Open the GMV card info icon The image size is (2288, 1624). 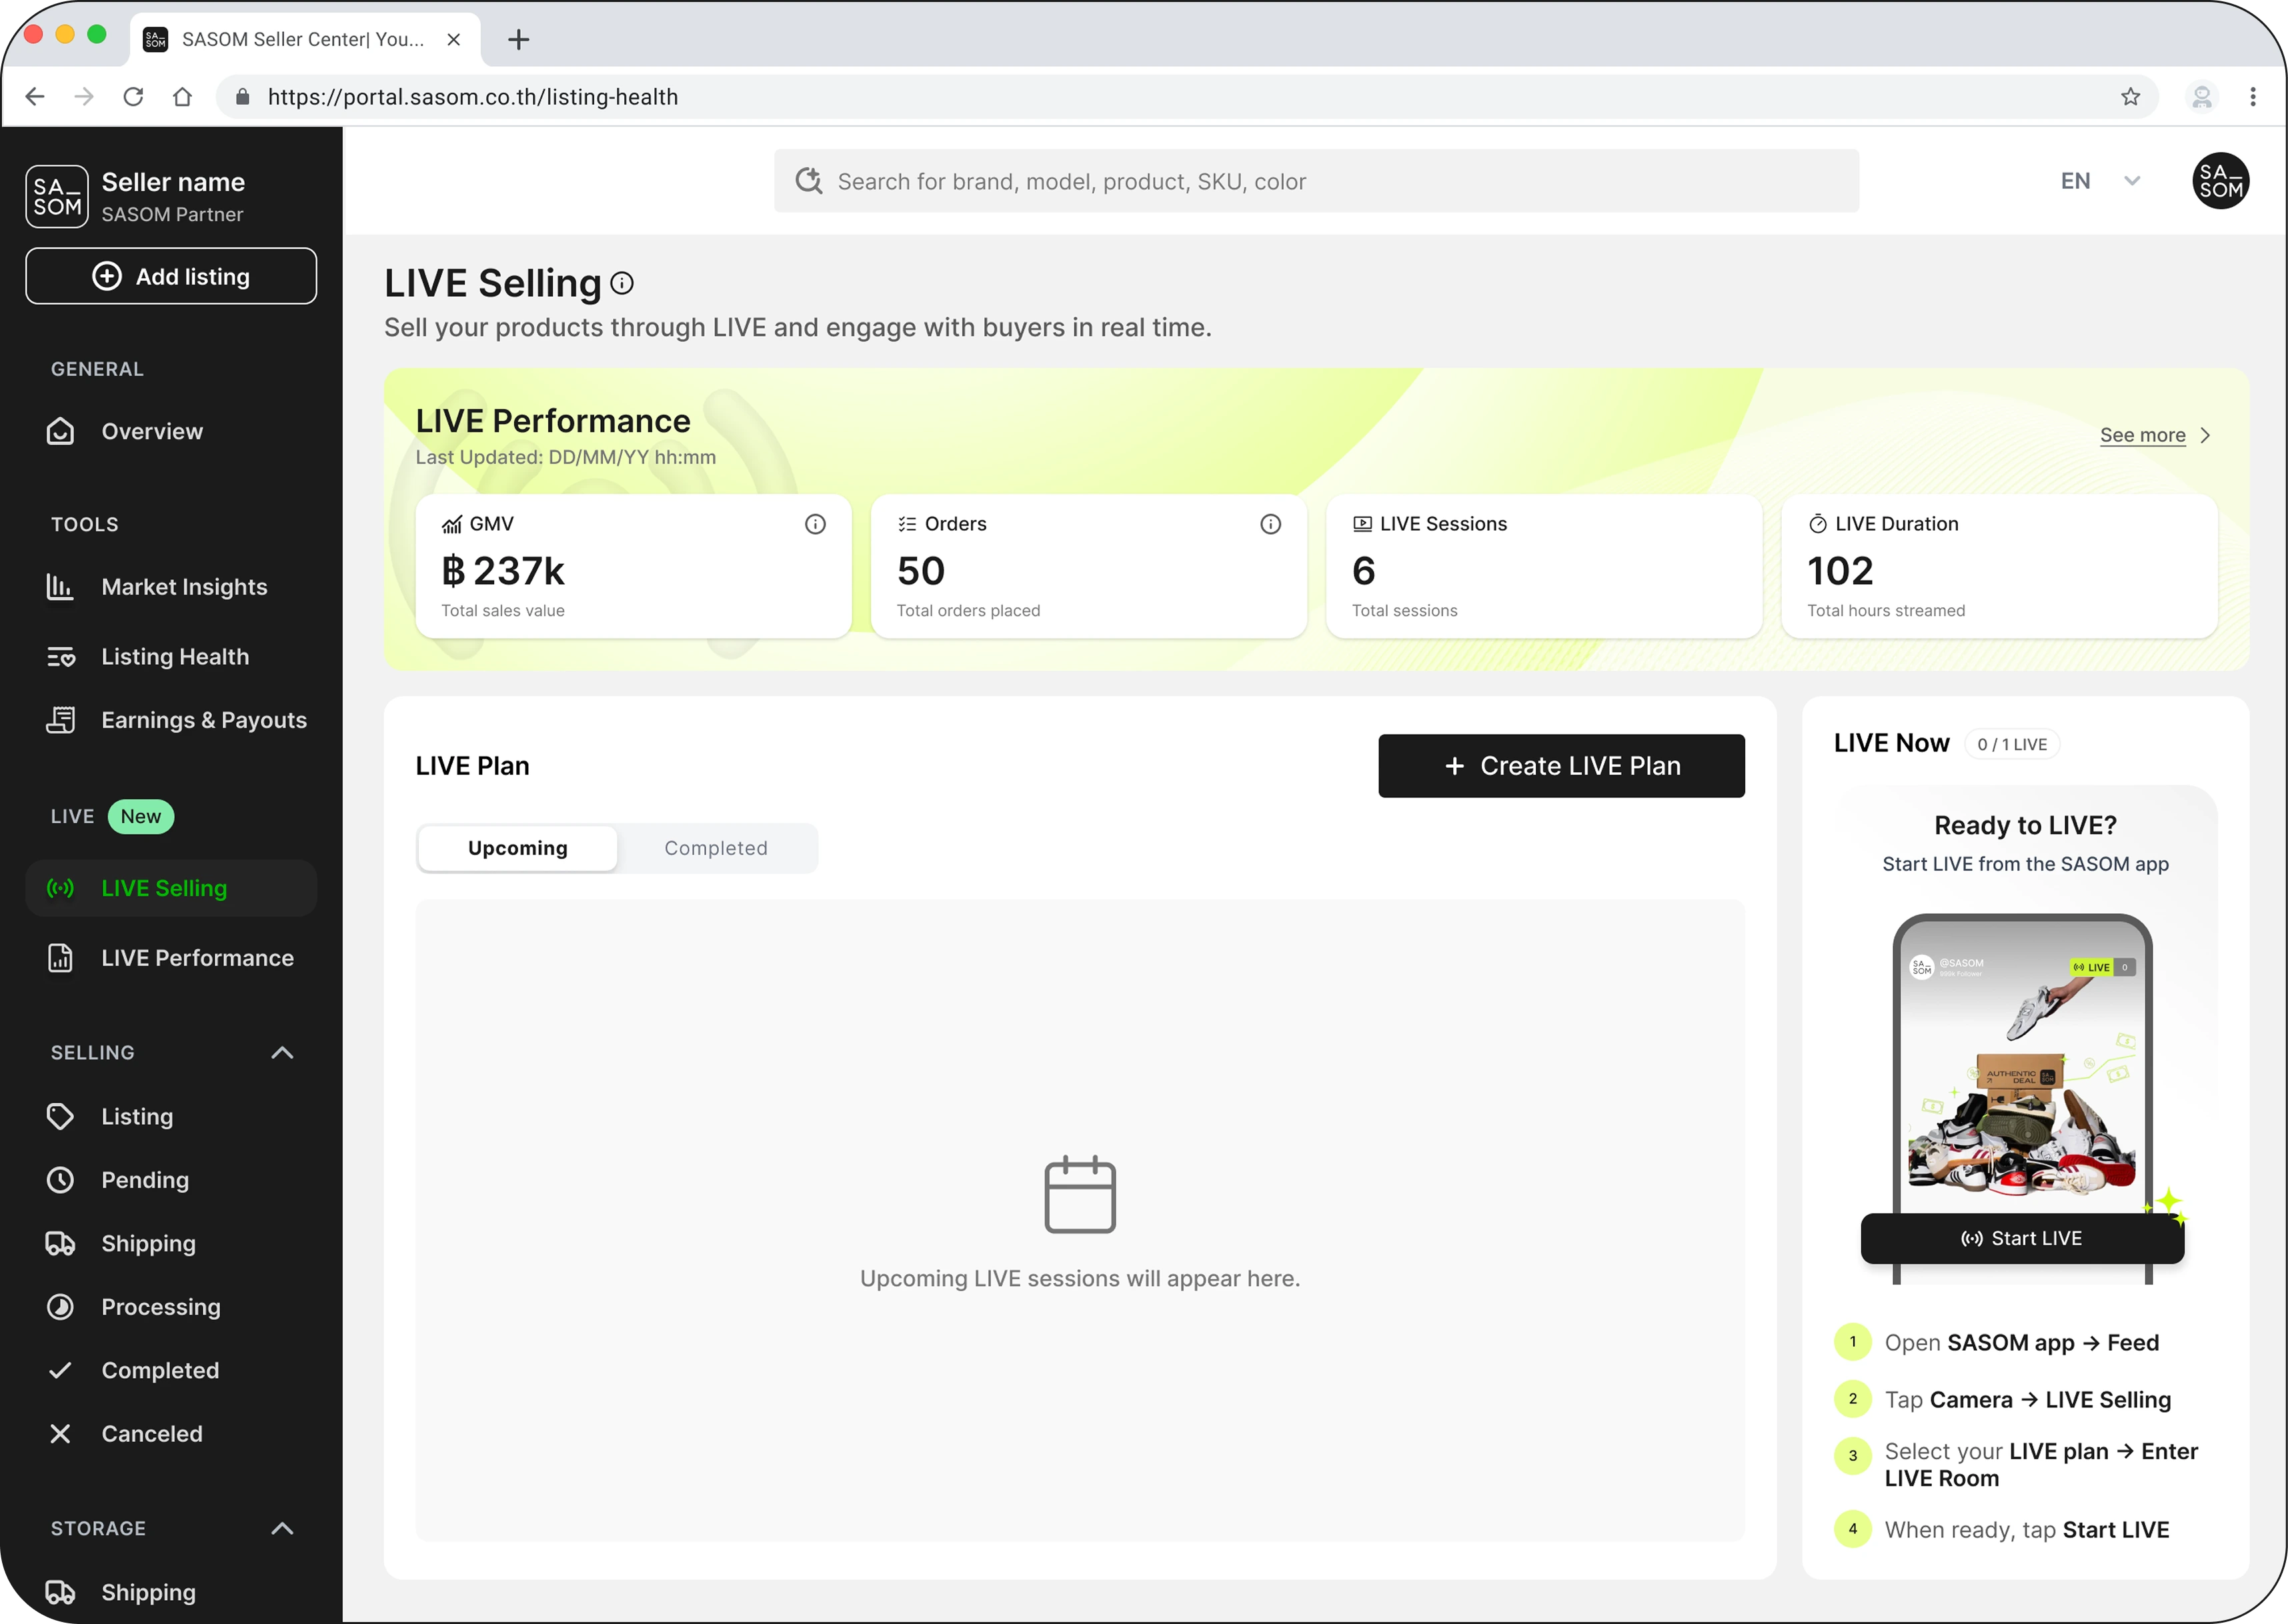[815, 524]
